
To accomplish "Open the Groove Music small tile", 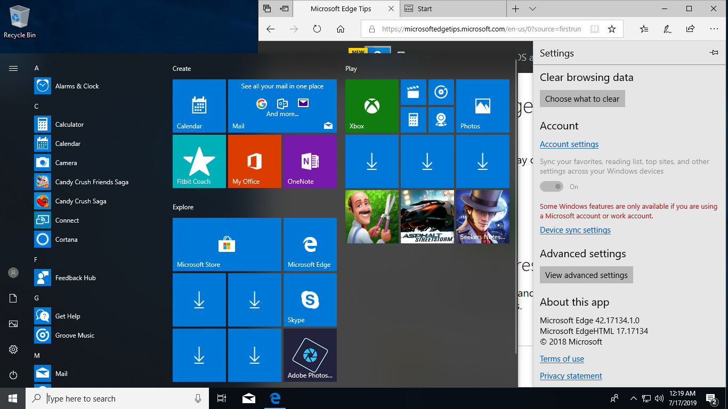I will click(x=441, y=92).
